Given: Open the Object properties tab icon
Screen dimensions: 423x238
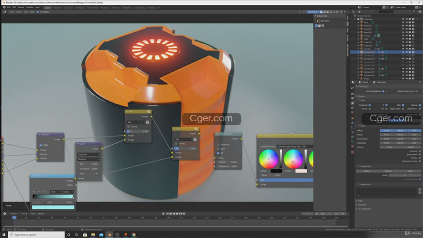Looking at the screenshot, I should coord(352,118).
